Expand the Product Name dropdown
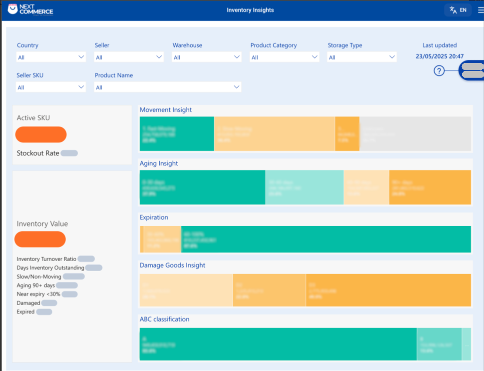Screen dimensions: 484x371 [x=168, y=87]
